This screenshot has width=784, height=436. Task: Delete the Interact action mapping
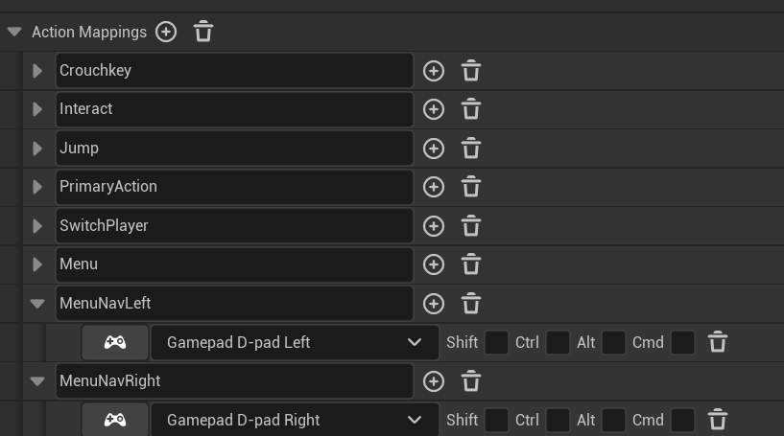(x=471, y=109)
